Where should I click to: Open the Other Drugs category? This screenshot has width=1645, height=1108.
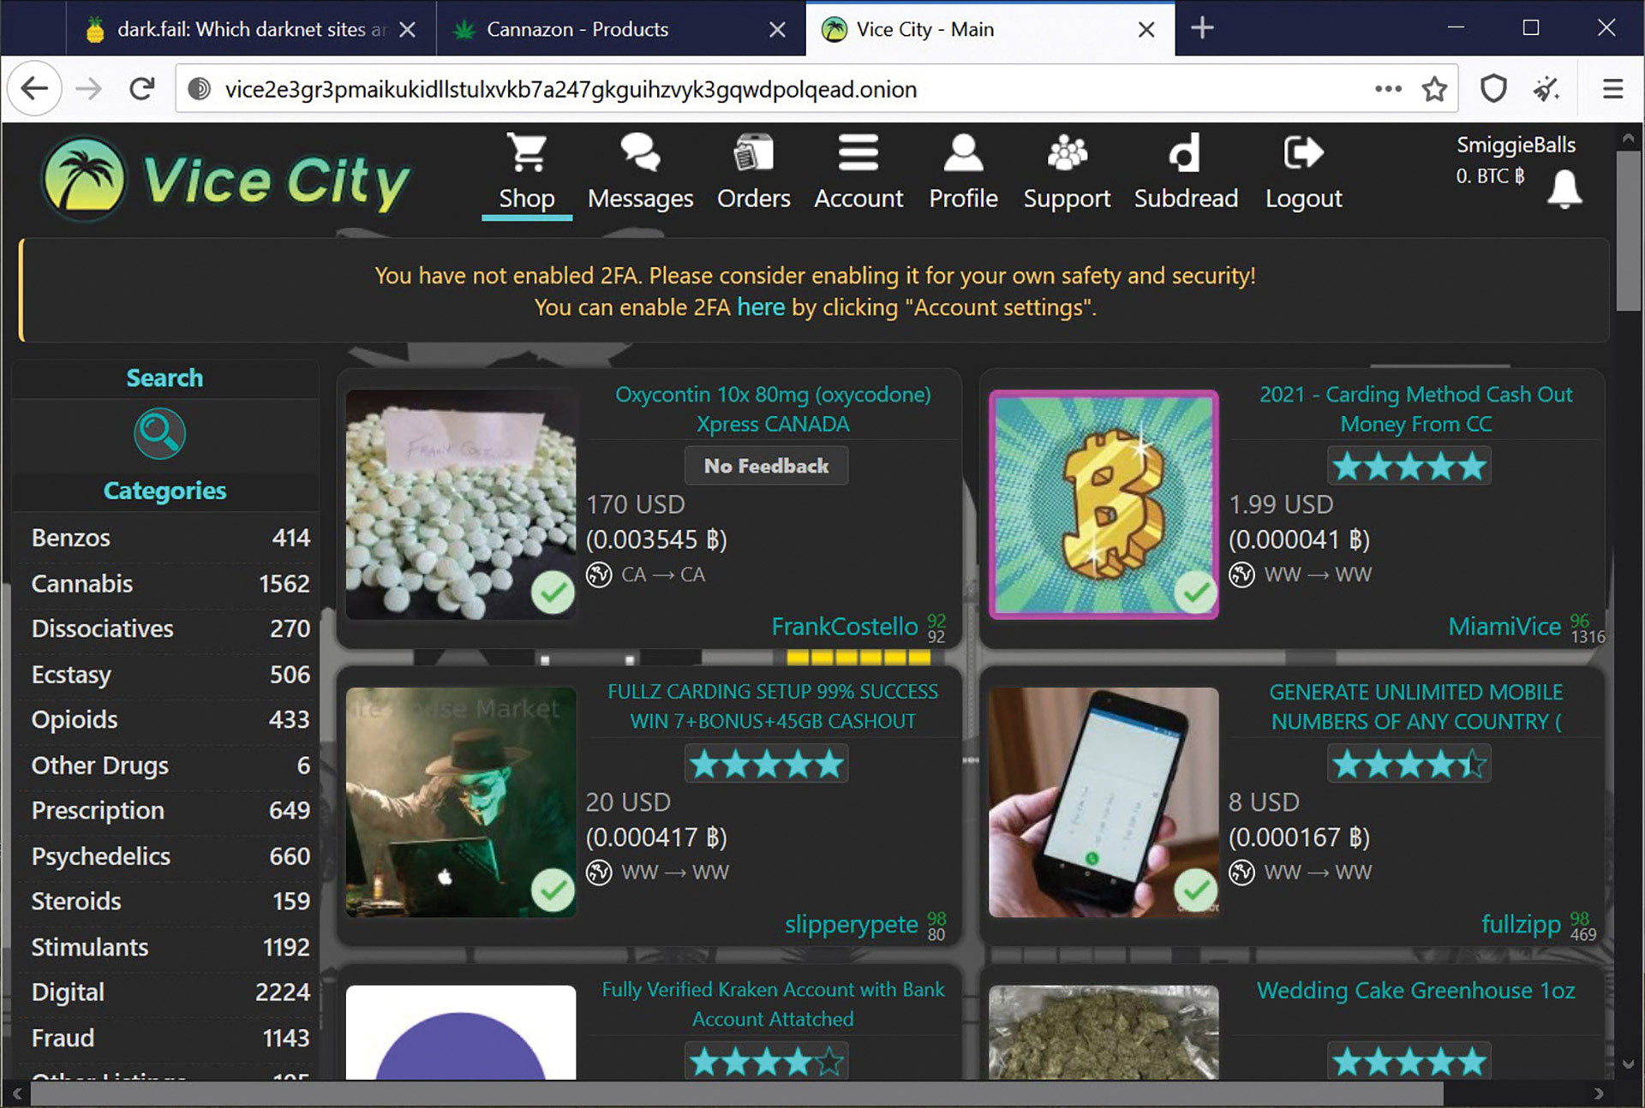pos(170,765)
